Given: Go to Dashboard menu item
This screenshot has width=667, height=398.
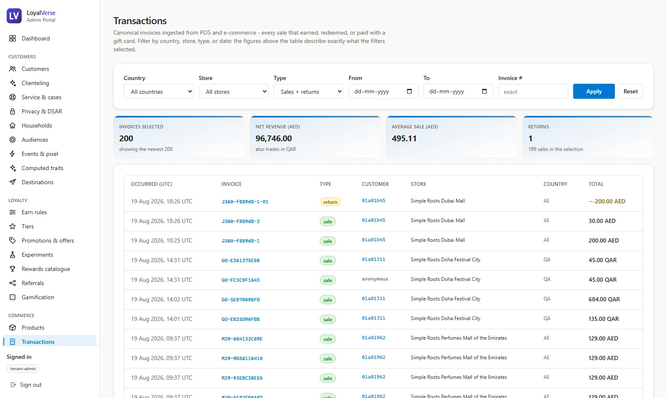Looking at the screenshot, I should [x=50, y=38].
